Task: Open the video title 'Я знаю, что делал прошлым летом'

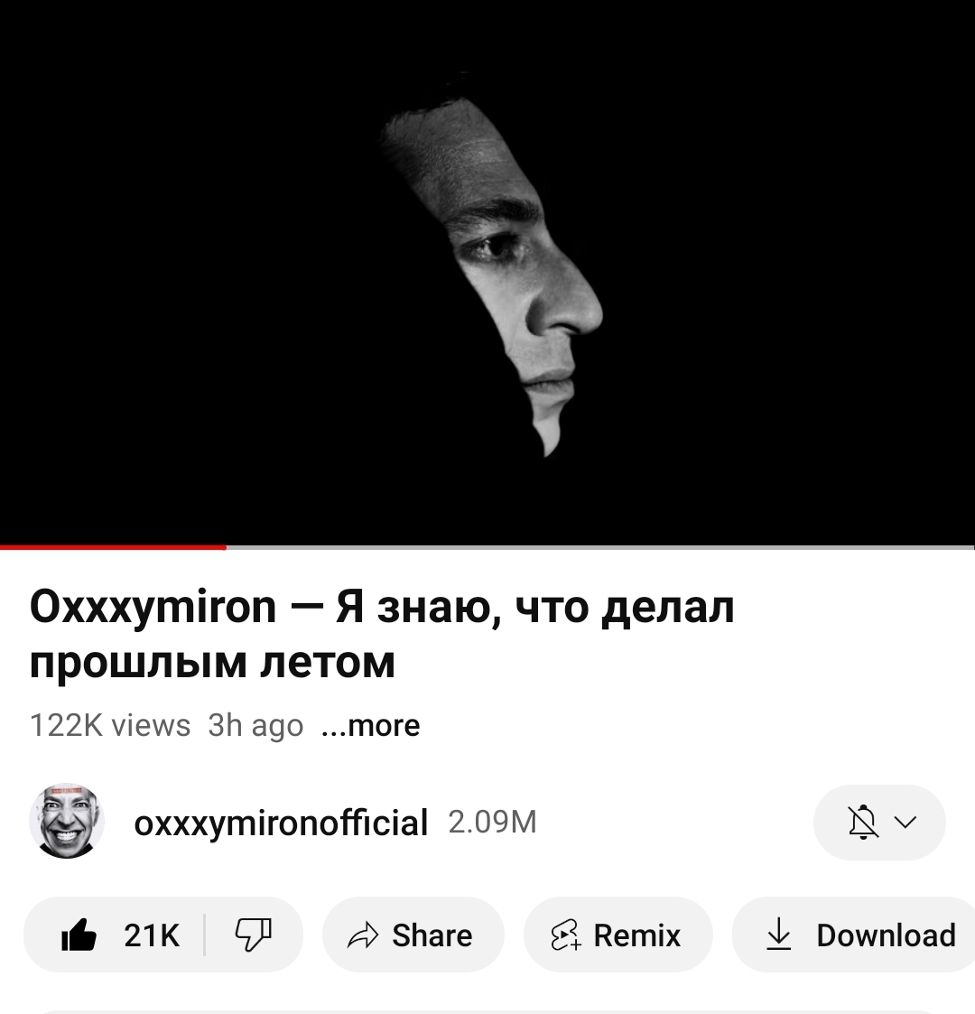Action: pyautogui.click(x=382, y=635)
